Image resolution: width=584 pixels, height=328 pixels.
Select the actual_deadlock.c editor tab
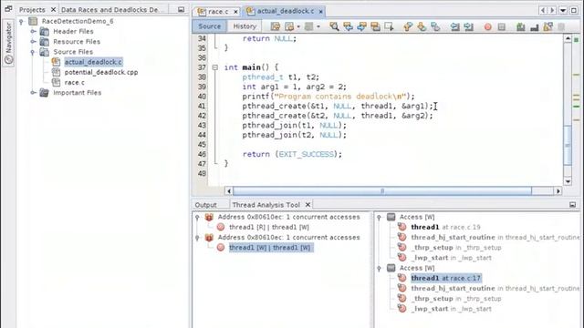click(x=286, y=11)
